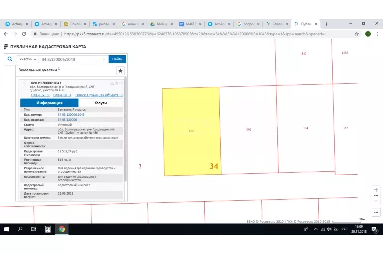Select the Информация tab

[x=49, y=103]
